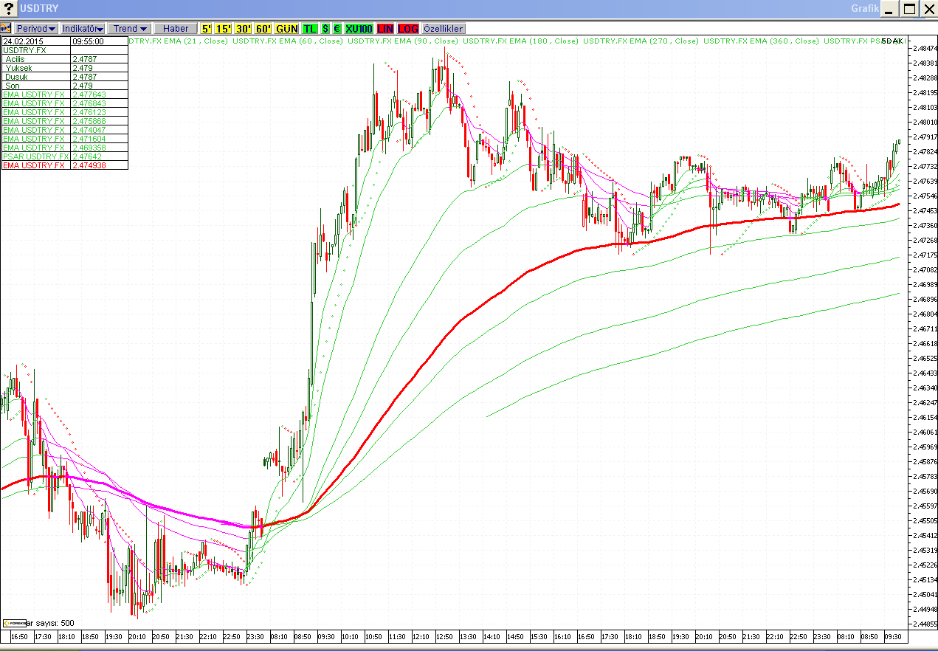Image resolution: width=938 pixels, height=651 pixels.
Task: Toggle euro currency display
Action: click(337, 28)
